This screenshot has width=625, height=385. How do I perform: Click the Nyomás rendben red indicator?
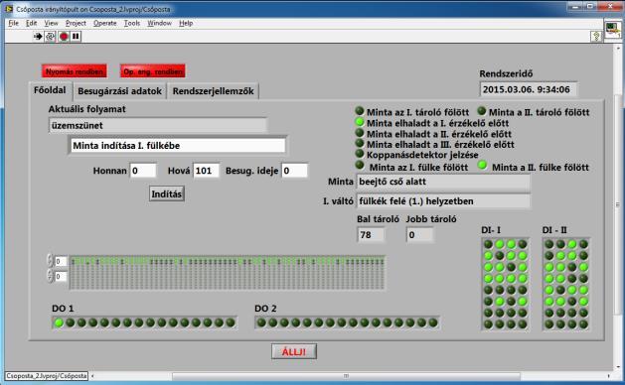(75, 71)
